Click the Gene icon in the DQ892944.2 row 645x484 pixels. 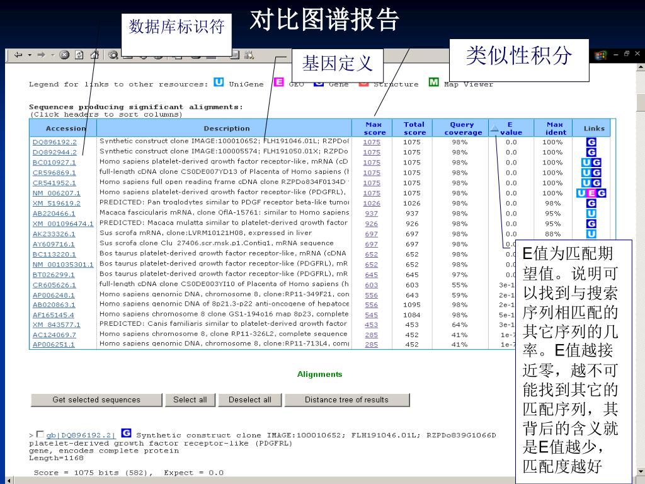(591, 153)
